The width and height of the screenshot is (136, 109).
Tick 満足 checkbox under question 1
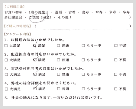coord(35,46)
